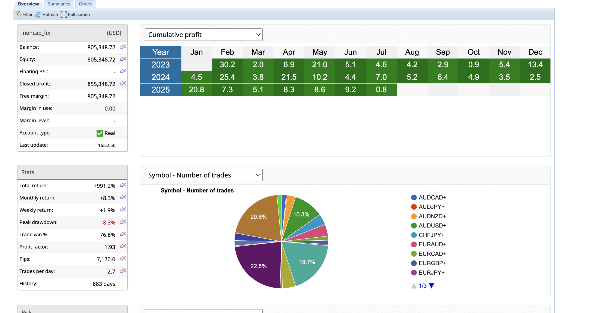This screenshot has height=313, width=605.
Task: Open chart icon beside Peak drawdown
Action: (x=123, y=222)
